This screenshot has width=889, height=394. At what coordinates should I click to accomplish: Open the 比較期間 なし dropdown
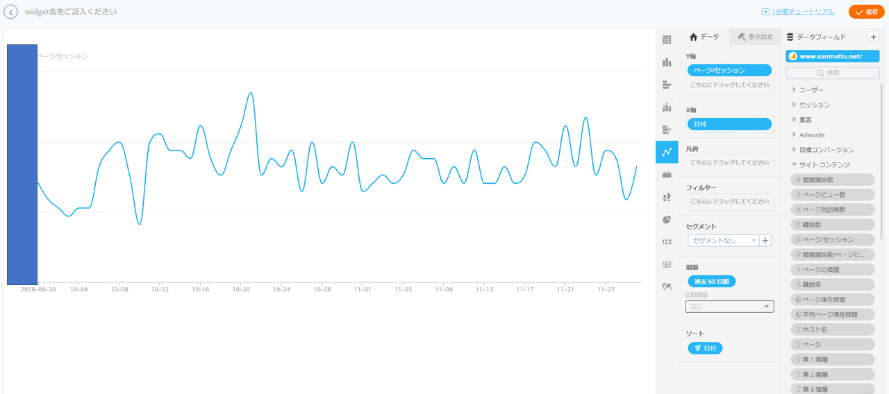point(729,307)
